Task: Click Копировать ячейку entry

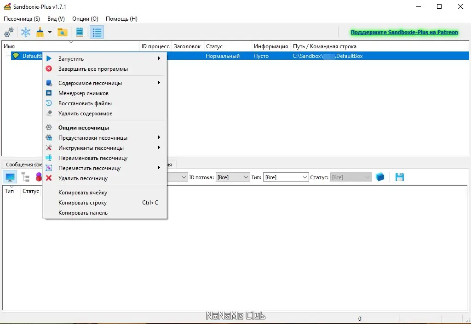Action: [105, 193]
